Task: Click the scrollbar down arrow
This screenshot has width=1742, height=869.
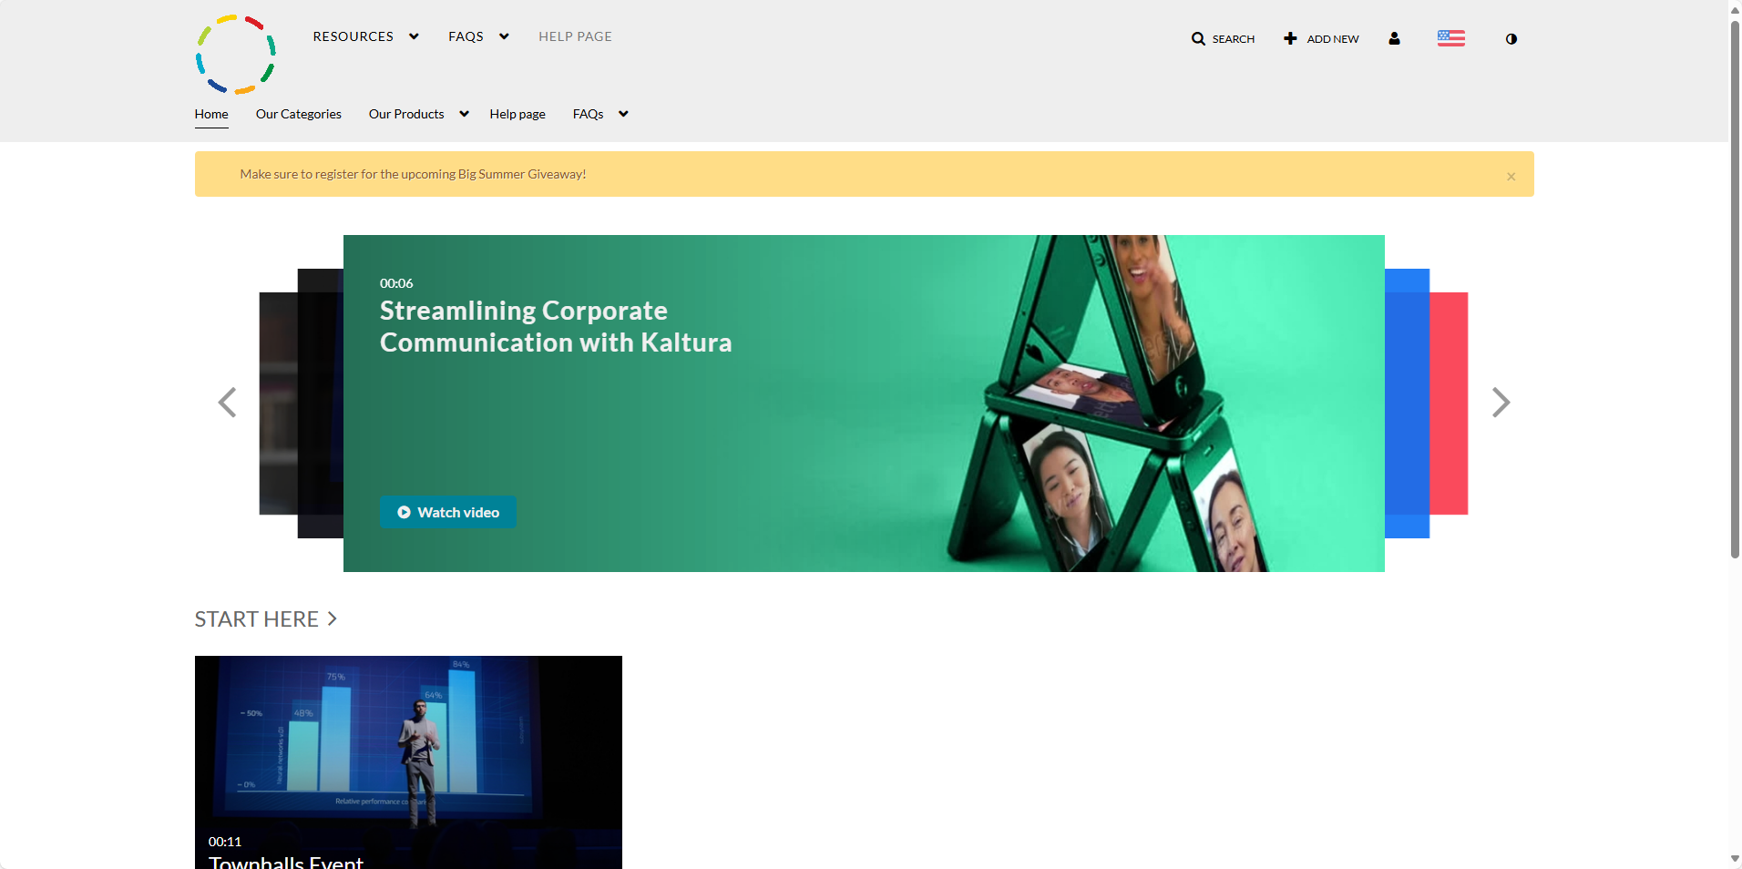Action: [x=1736, y=859]
